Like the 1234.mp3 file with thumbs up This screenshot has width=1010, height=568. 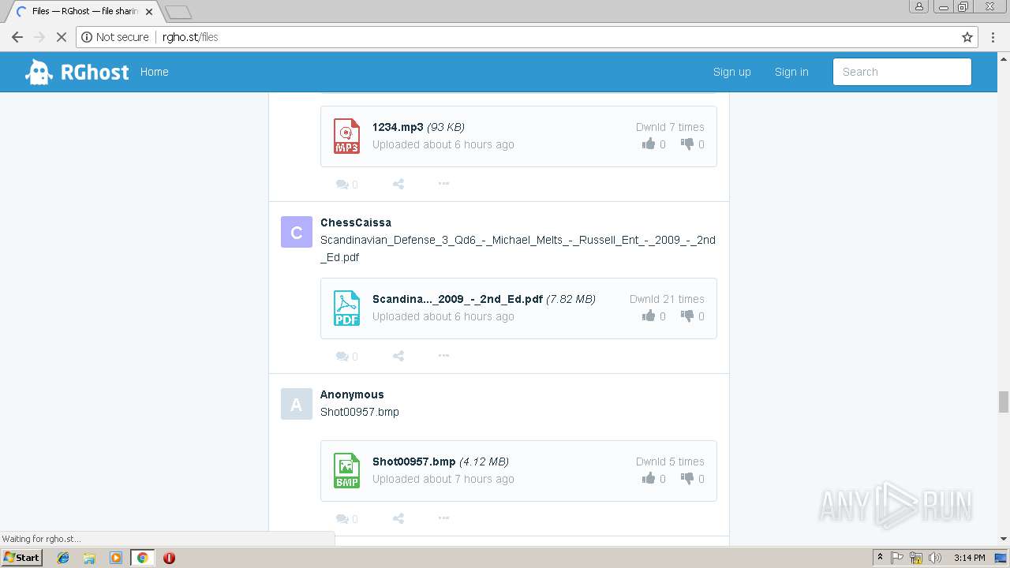649,144
